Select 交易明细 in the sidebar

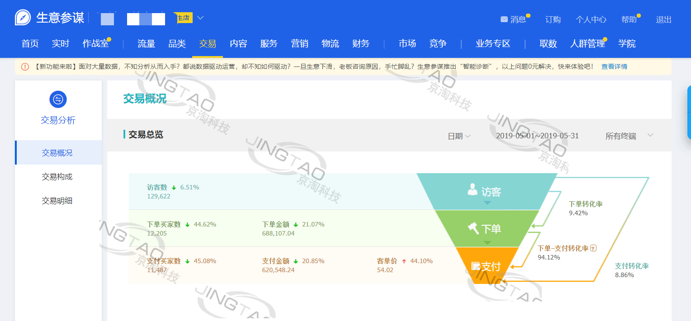(x=57, y=201)
